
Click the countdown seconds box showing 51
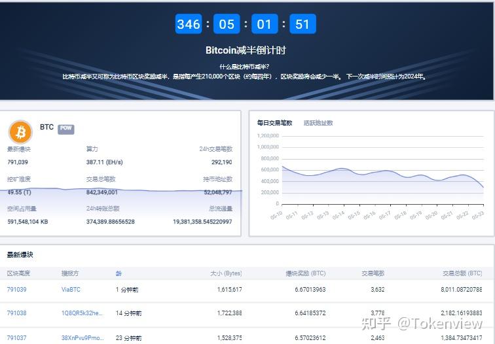[x=302, y=24]
